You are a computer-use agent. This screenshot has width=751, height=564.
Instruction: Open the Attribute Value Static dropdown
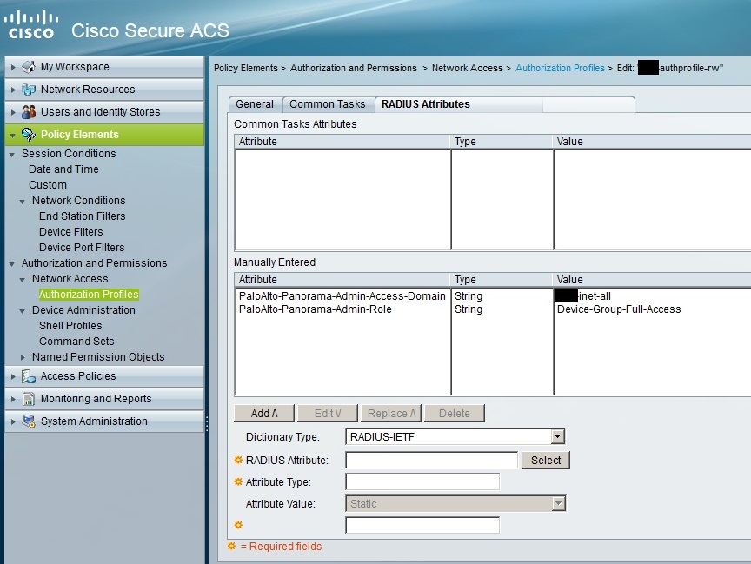click(558, 504)
